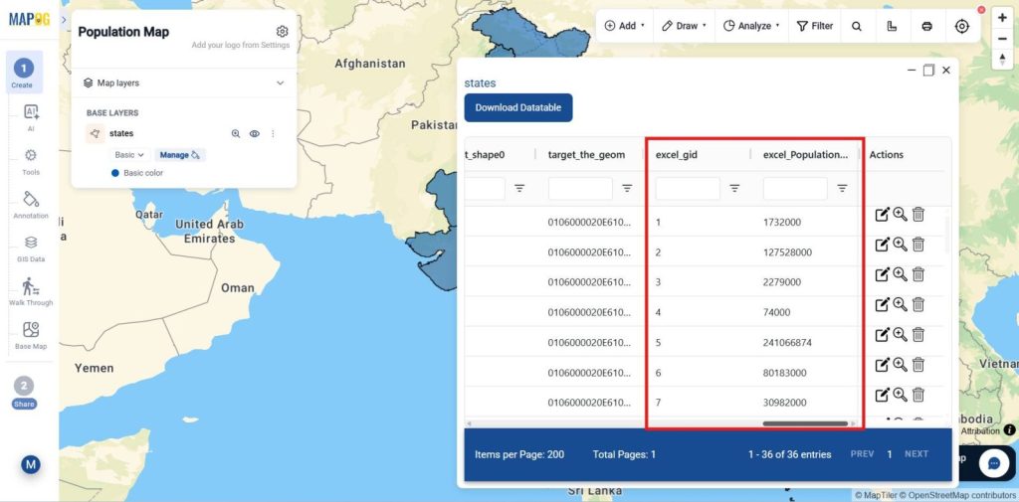The width and height of the screenshot is (1019, 502).
Task: Zoom in on the map
Action: (1002, 18)
